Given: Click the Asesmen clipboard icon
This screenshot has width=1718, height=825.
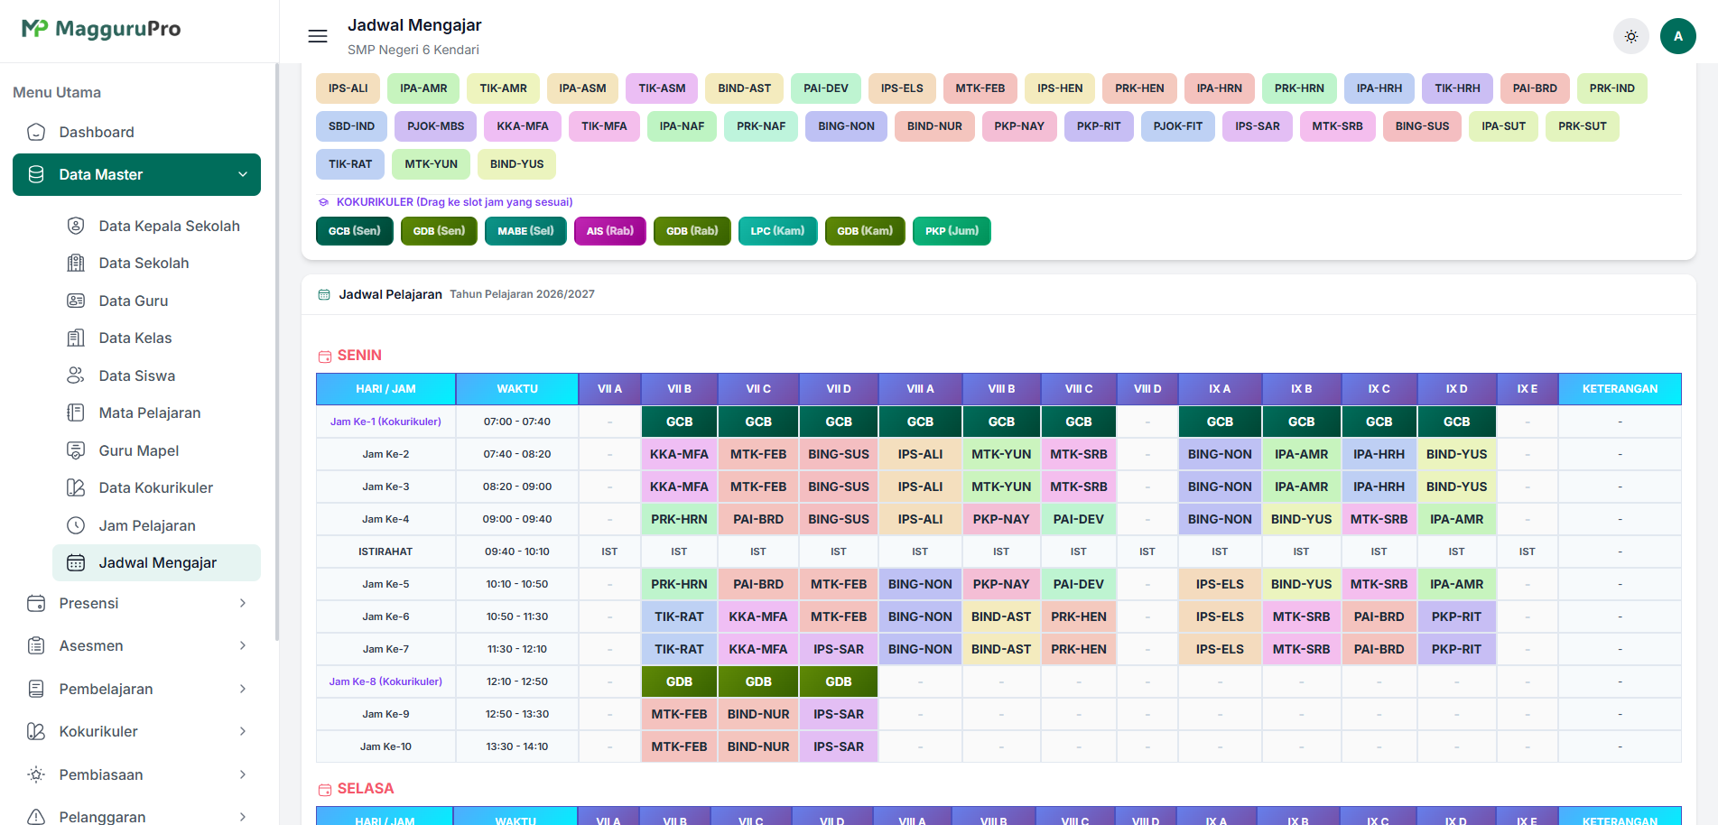Looking at the screenshot, I should [x=36, y=645].
